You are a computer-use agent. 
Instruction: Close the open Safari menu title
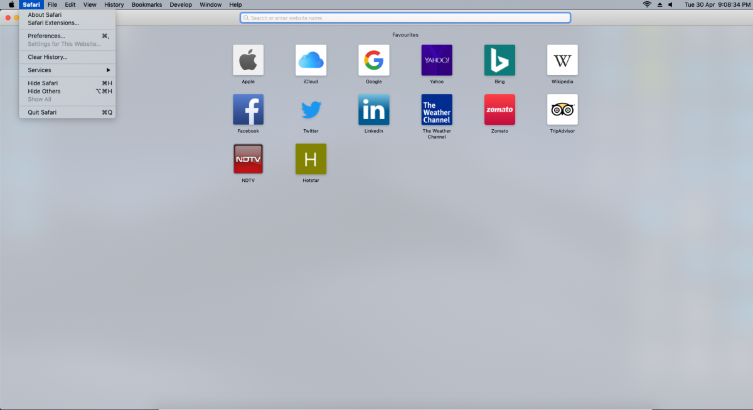tap(31, 4)
